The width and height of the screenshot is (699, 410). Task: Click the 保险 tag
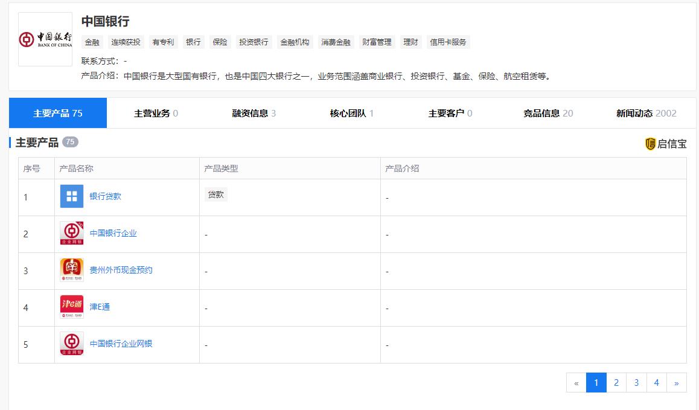220,42
